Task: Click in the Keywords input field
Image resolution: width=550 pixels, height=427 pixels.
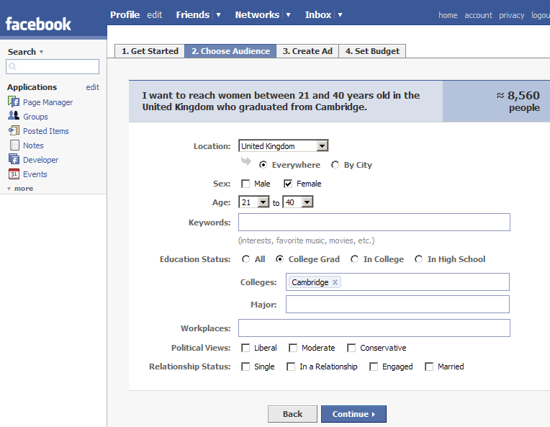Action: coord(374,222)
